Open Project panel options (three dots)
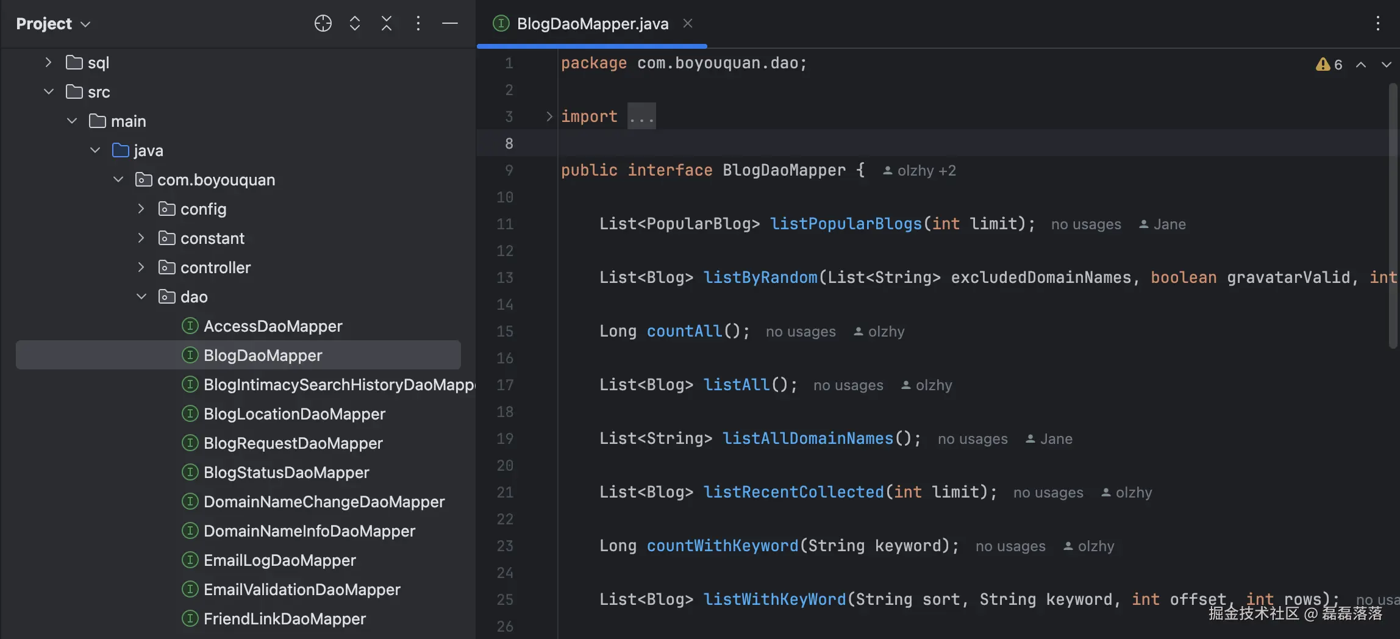Viewport: 1400px width, 639px height. [418, 24]
